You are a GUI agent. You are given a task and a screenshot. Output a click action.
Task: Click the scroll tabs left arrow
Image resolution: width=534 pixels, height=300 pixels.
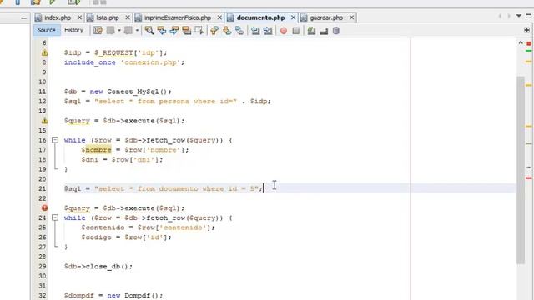(x=500, y=16)
